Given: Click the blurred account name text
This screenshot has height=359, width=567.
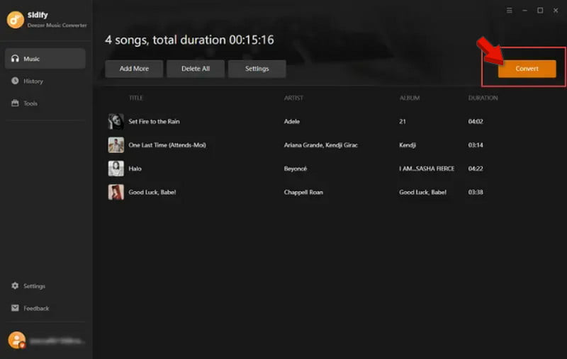Looking at the screenshot, I should click(x=57, y=341).
